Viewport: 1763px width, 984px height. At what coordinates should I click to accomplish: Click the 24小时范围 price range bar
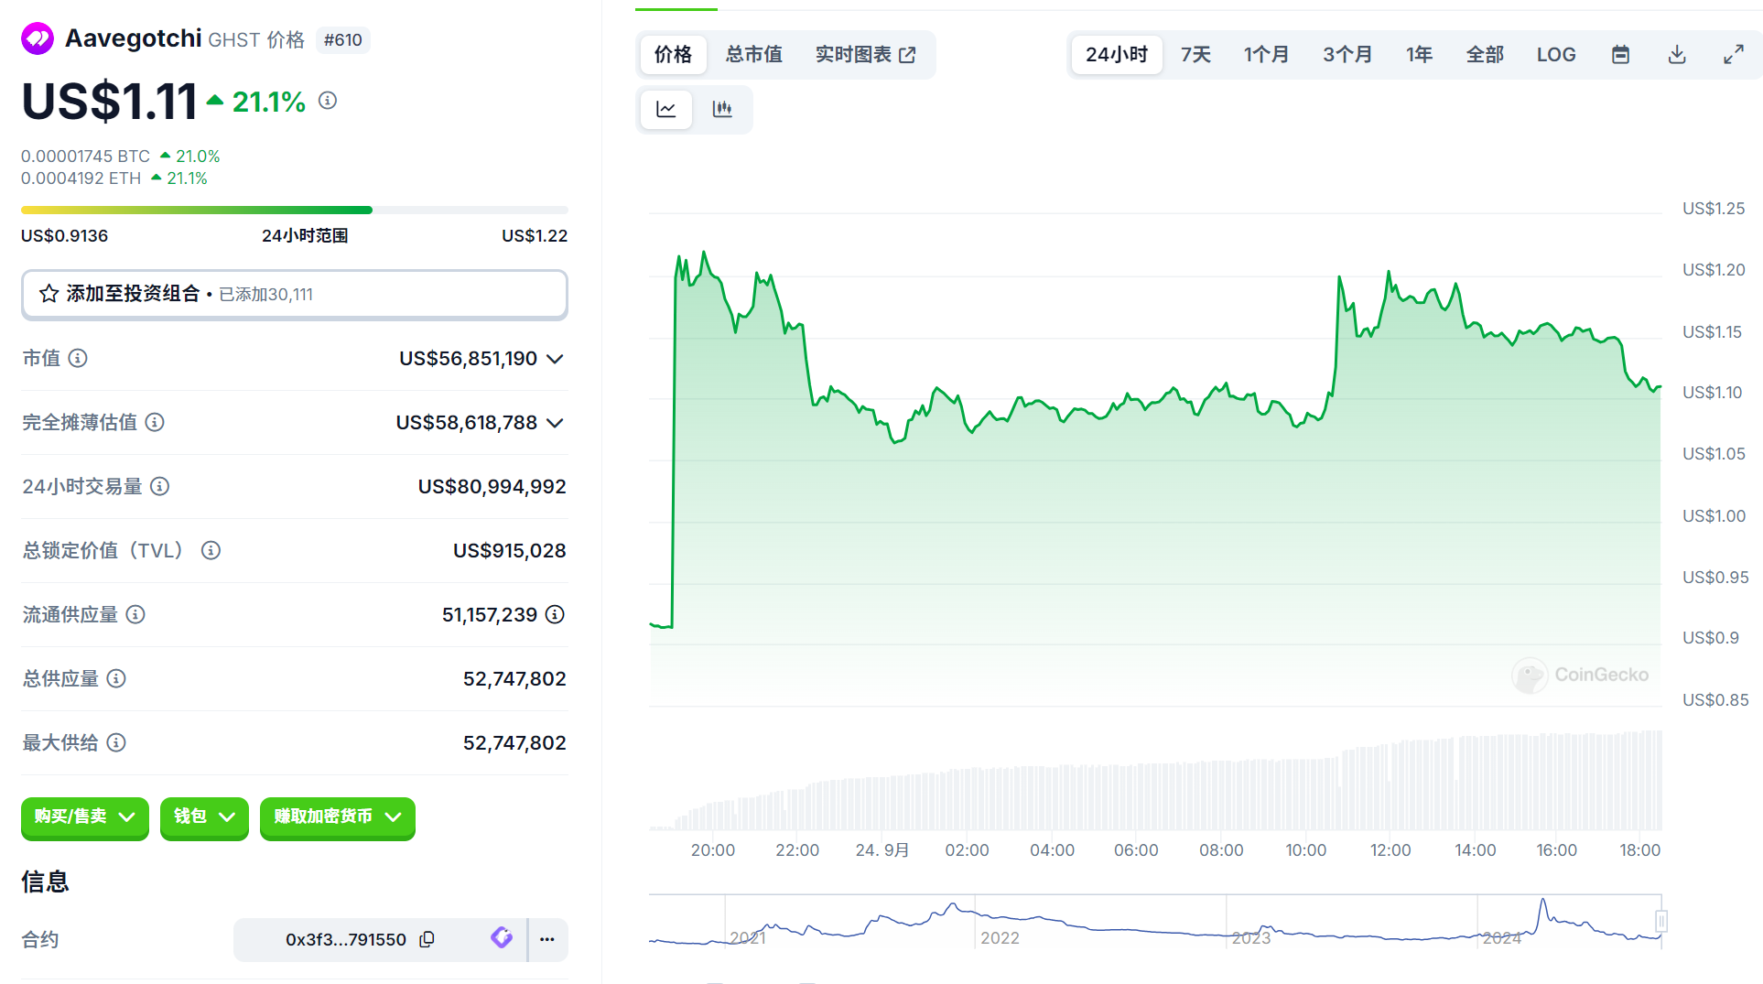pos(295,211)
